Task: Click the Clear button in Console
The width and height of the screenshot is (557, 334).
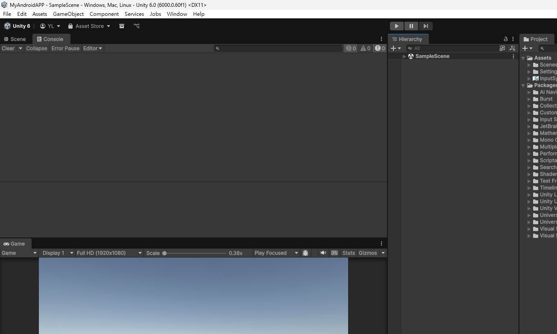Action: pyautogui.click(x=8, y=48)
